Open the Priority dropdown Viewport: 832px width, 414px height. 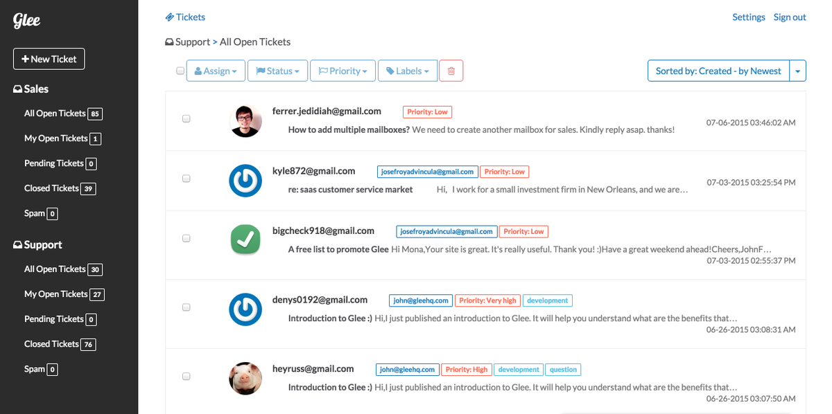click(343, 71)
